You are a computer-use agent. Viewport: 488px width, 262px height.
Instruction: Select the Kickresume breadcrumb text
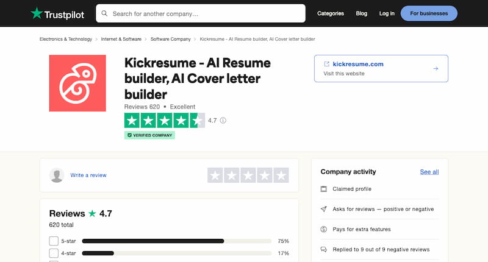point(257,39)
